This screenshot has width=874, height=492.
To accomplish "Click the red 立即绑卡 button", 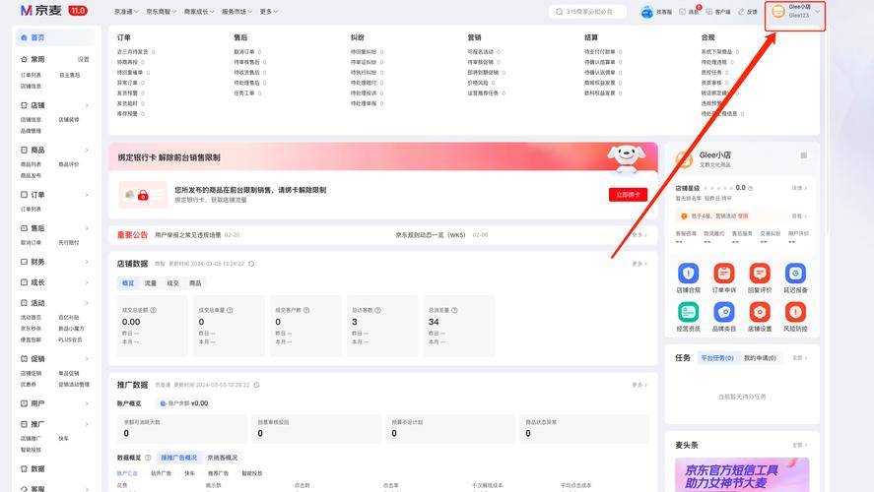I will click(x=628, y=195).
